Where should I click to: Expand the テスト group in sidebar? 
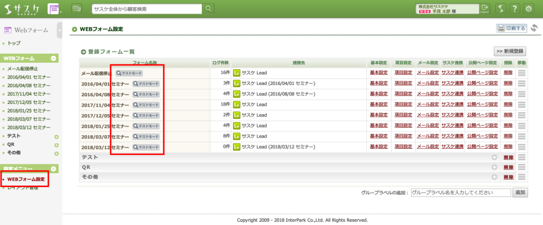pyautogui.click(x=56, y=137)
